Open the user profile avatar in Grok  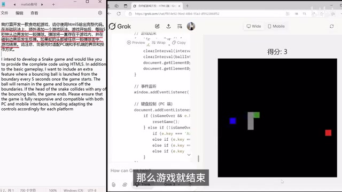point(191,26)
